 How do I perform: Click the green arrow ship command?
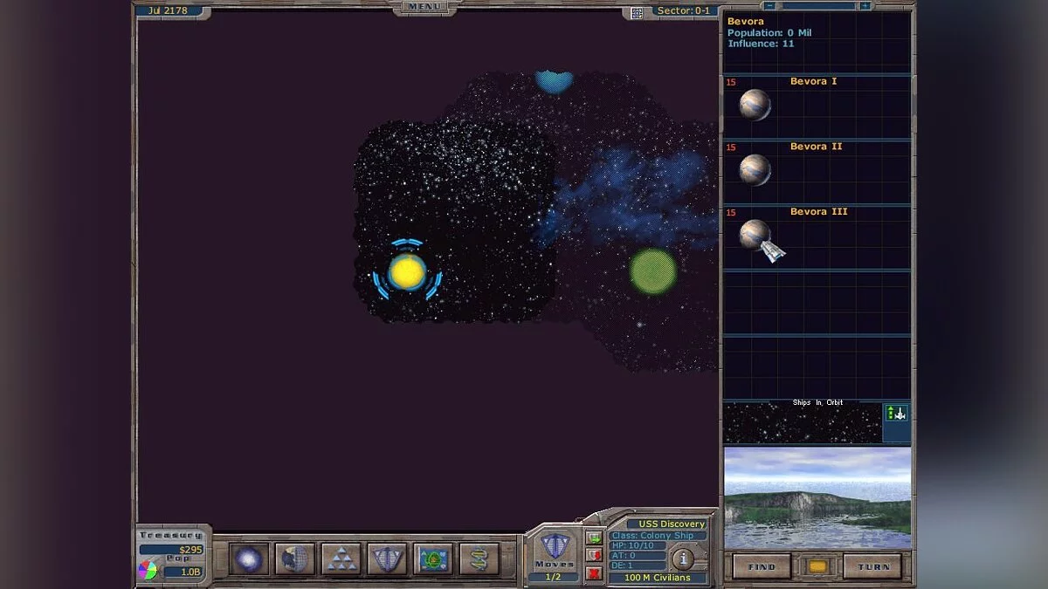[594, 538]
